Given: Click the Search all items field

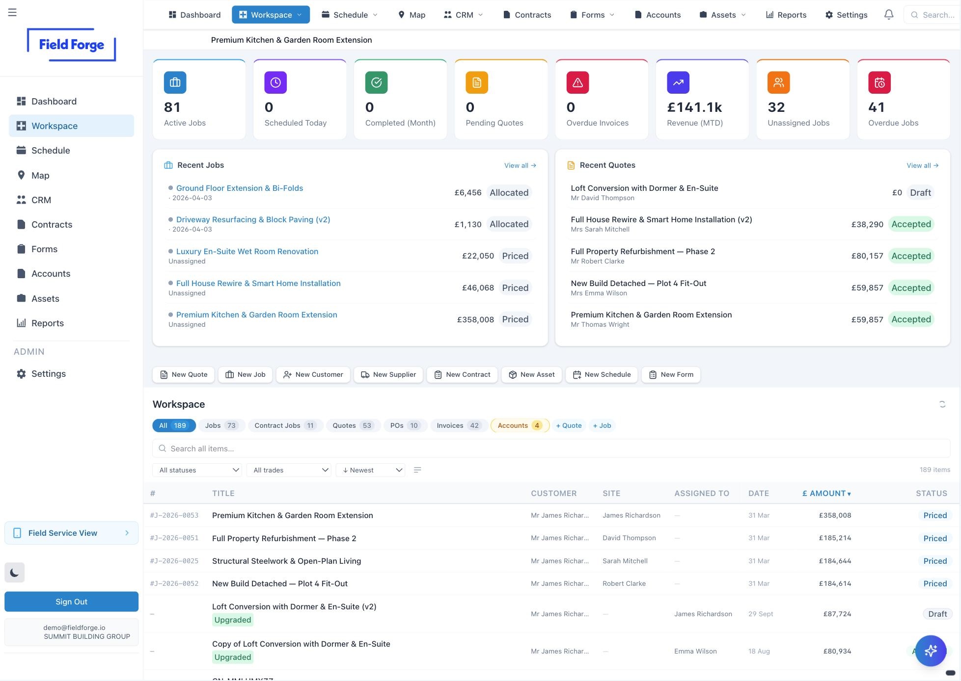Looking at the screenshot, I should click(x=550, y=448).
